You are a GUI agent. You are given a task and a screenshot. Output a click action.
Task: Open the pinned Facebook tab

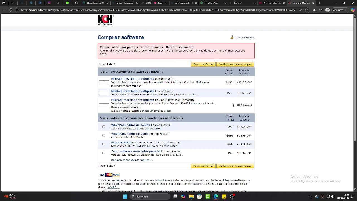pos(40,3)
